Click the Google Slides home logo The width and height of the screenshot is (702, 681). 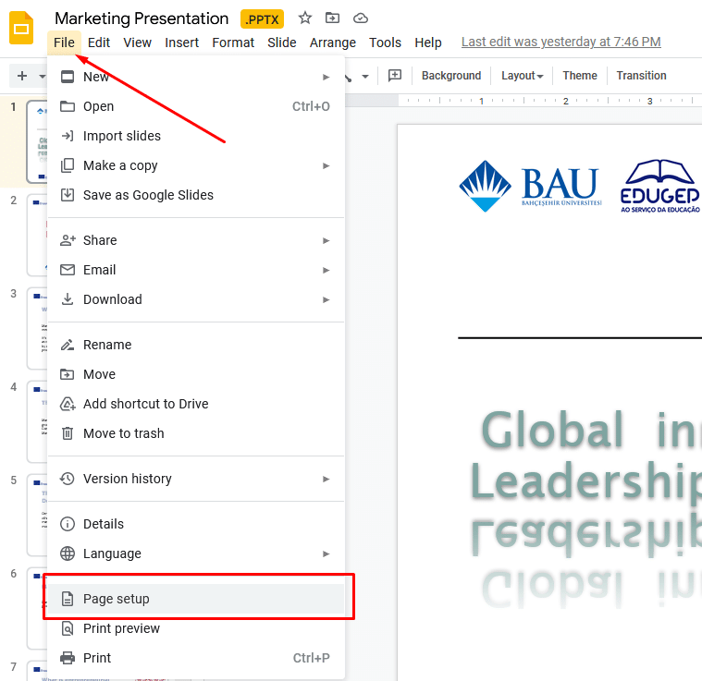point(21,29)
